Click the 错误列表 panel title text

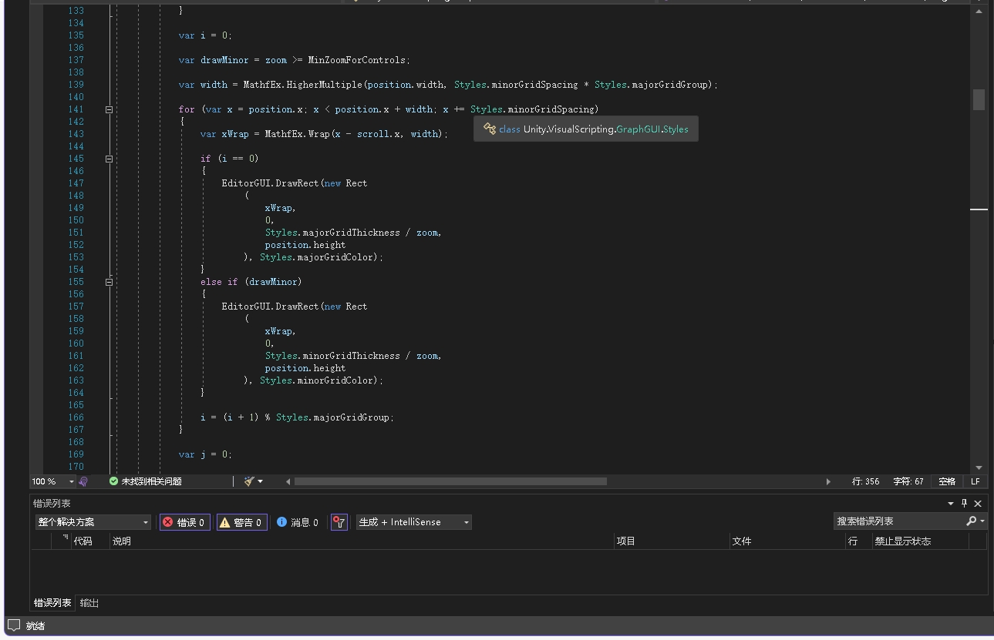coord(52,503)
